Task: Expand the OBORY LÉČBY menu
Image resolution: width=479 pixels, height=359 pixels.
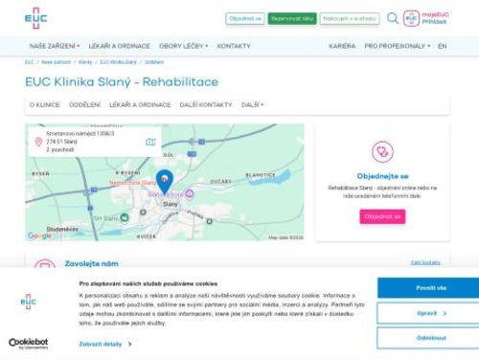Action: (184, 46)
